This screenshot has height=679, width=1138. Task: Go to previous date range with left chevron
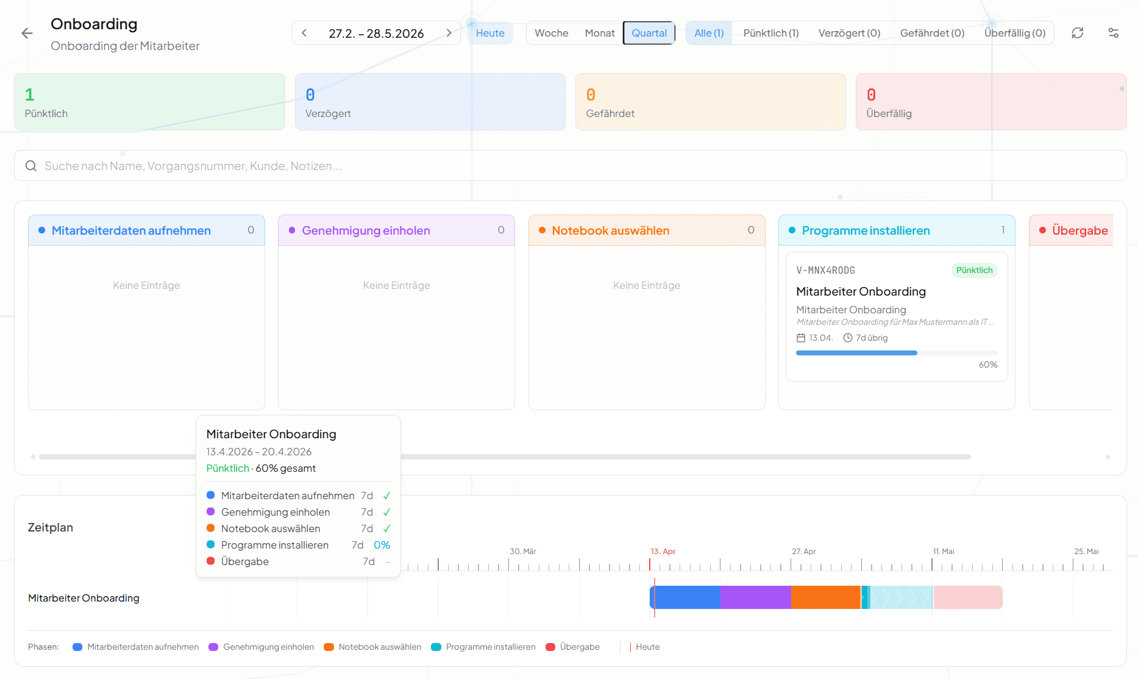click(304, 33)
